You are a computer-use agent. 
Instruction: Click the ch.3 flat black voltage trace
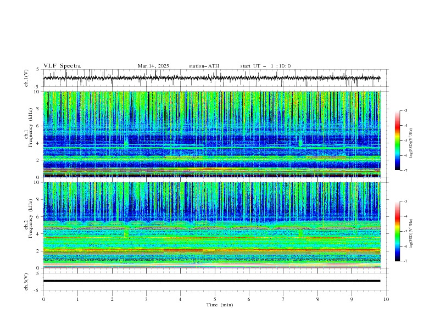click(x=211, y=281)
